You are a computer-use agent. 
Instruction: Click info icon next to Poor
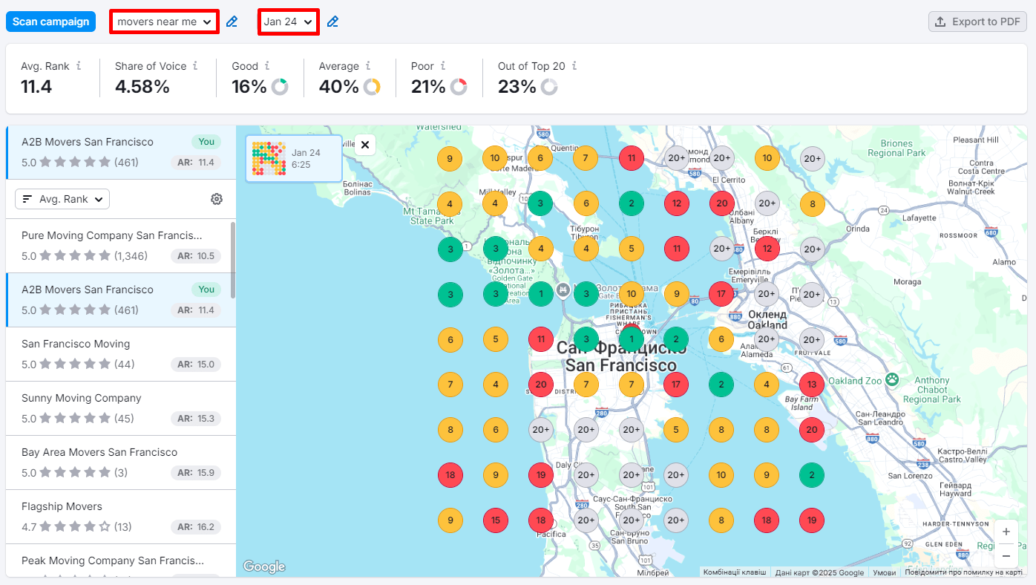coord(443,66)
